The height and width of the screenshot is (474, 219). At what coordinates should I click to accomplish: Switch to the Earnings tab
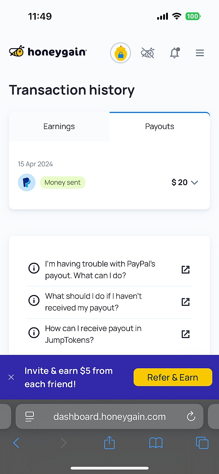59,127
